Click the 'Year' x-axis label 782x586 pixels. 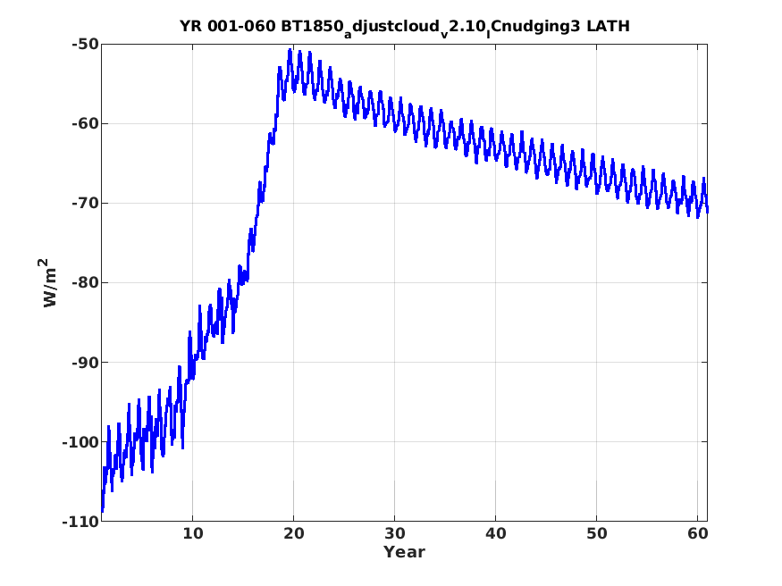coord(404,552)
